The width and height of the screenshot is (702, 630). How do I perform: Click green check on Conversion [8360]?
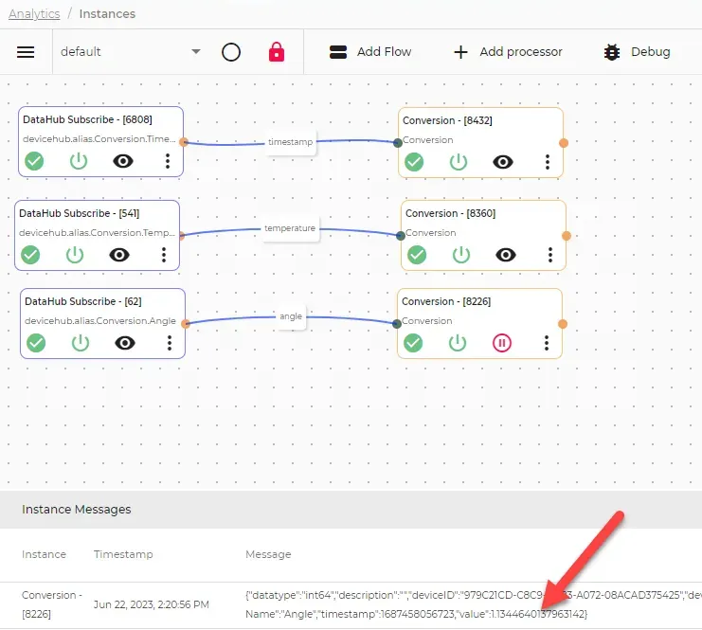tap(417, 255)
